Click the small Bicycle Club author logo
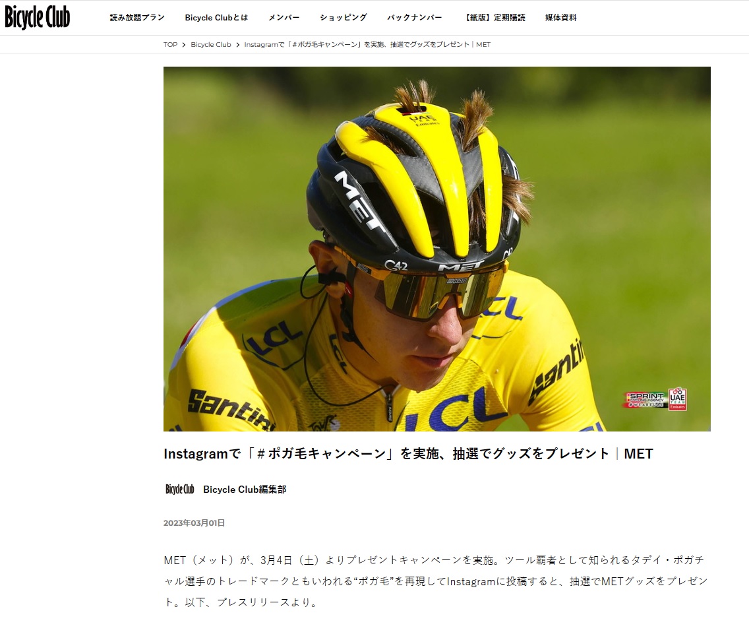Screen dimensions: 749x638 (x=179, y=490)
